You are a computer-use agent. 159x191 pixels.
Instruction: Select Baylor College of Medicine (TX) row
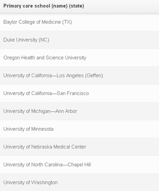coord(79,22)
